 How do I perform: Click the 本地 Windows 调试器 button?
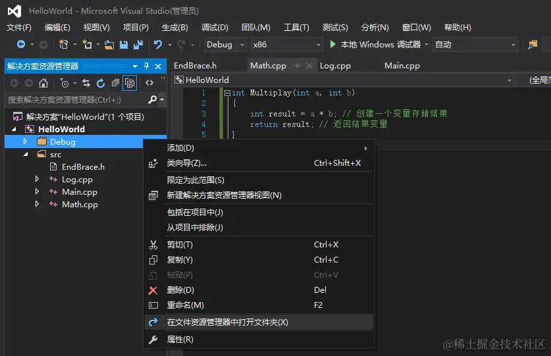375,45
